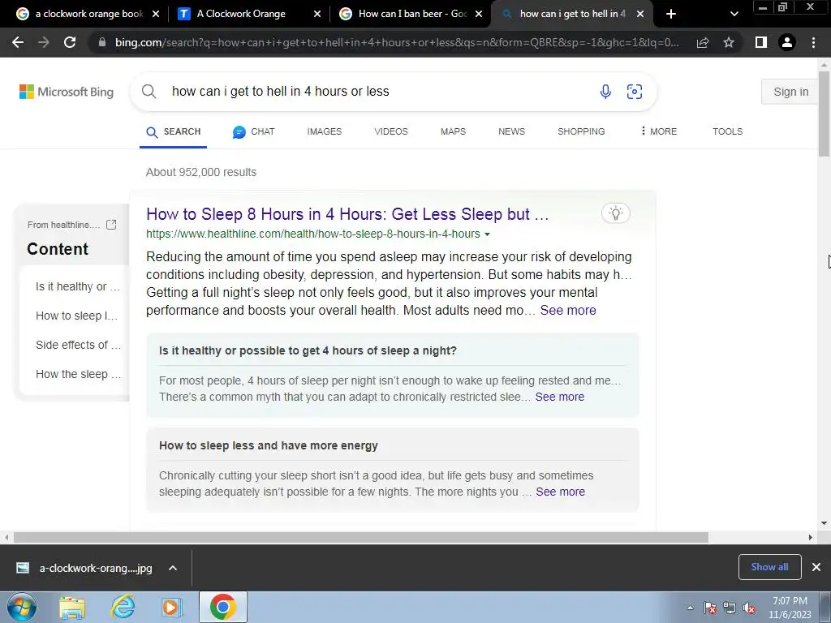
Task: Close the 'a clockwork orange book' tab
Action: pyautogui.click(x=156, y=14)
